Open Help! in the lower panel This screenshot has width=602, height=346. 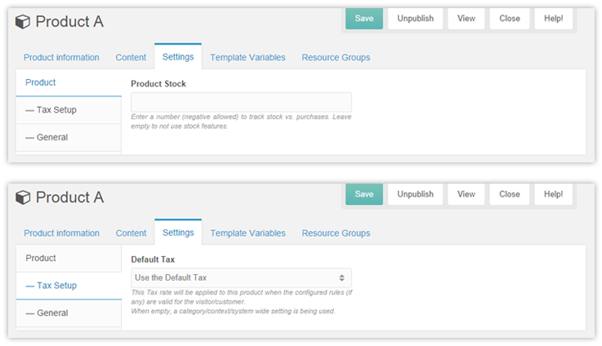pos(553,194)
